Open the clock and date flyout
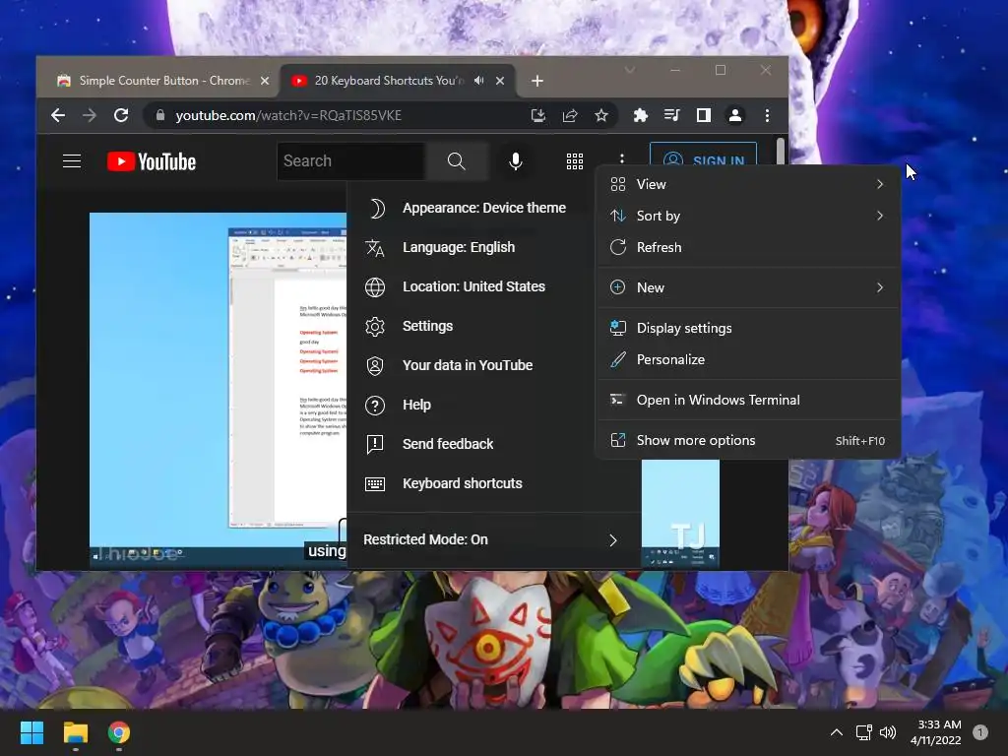The height and width of the screenshot is (756, 1008). tap(936, 732)
